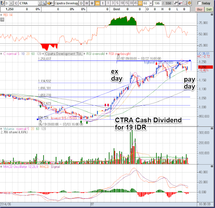Viewport: 215px width, 208px height.
Task: Switch to Weekly (W) timeframe
Action: (x=87, y=3)
